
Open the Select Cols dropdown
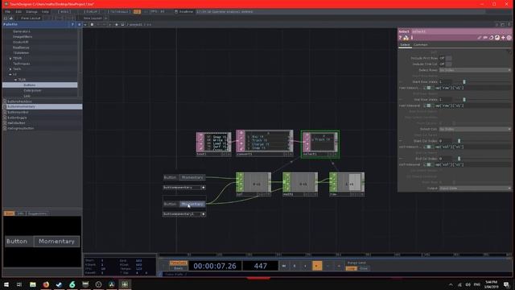click(x=475, y=129)
